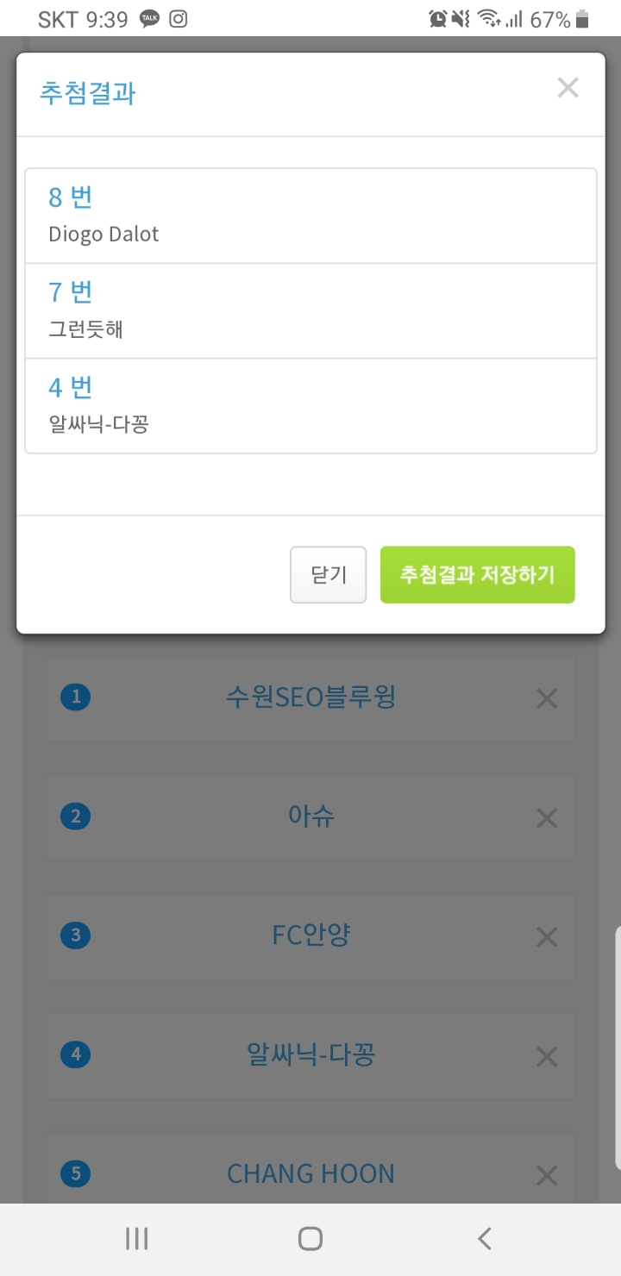Remove FC안양 from the list

(x=546, y=936)
